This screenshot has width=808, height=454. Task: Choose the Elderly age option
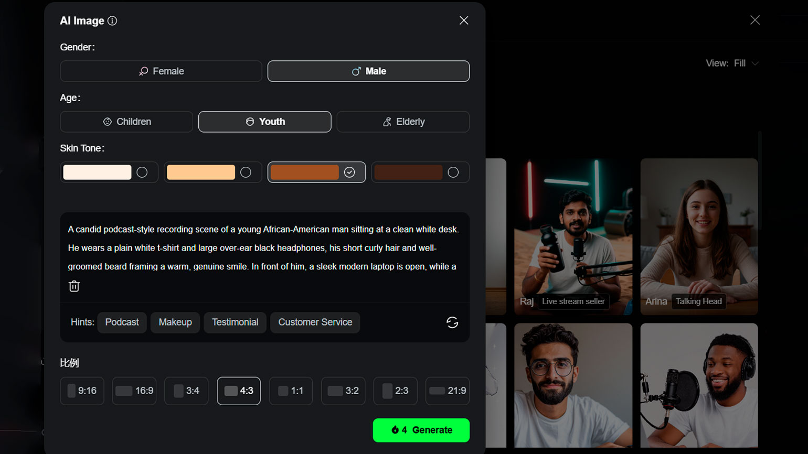[x=402, y=122]
